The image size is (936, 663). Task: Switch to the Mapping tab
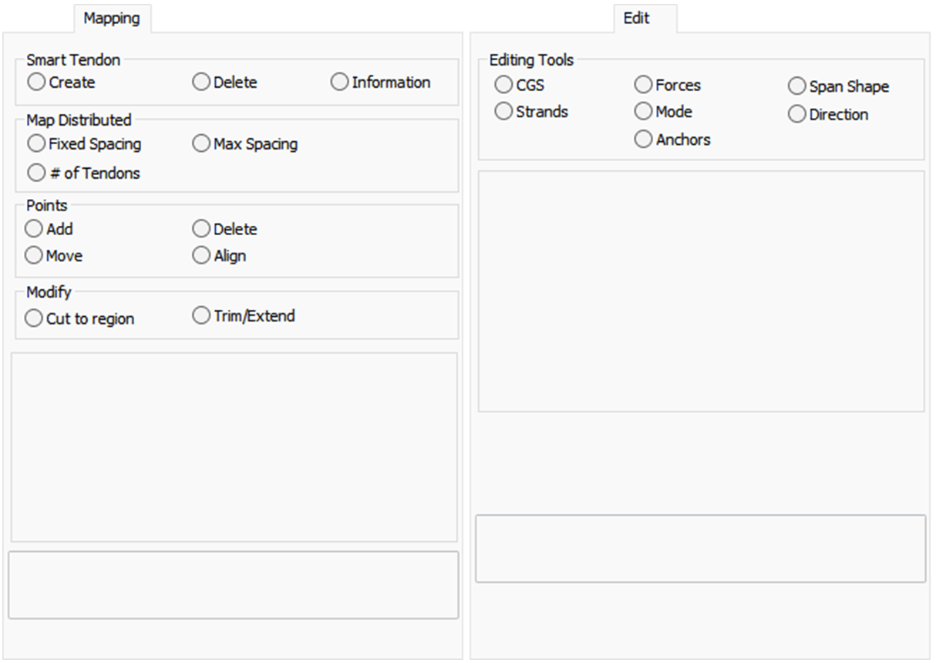[112, 19]
